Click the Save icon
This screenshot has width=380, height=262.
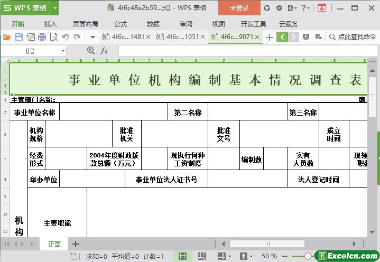coord(18,37)
